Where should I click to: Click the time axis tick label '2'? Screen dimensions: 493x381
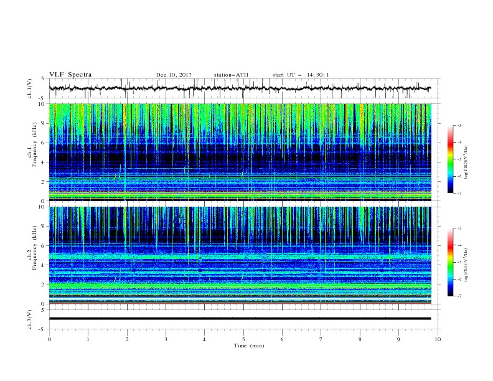point(127,339)
